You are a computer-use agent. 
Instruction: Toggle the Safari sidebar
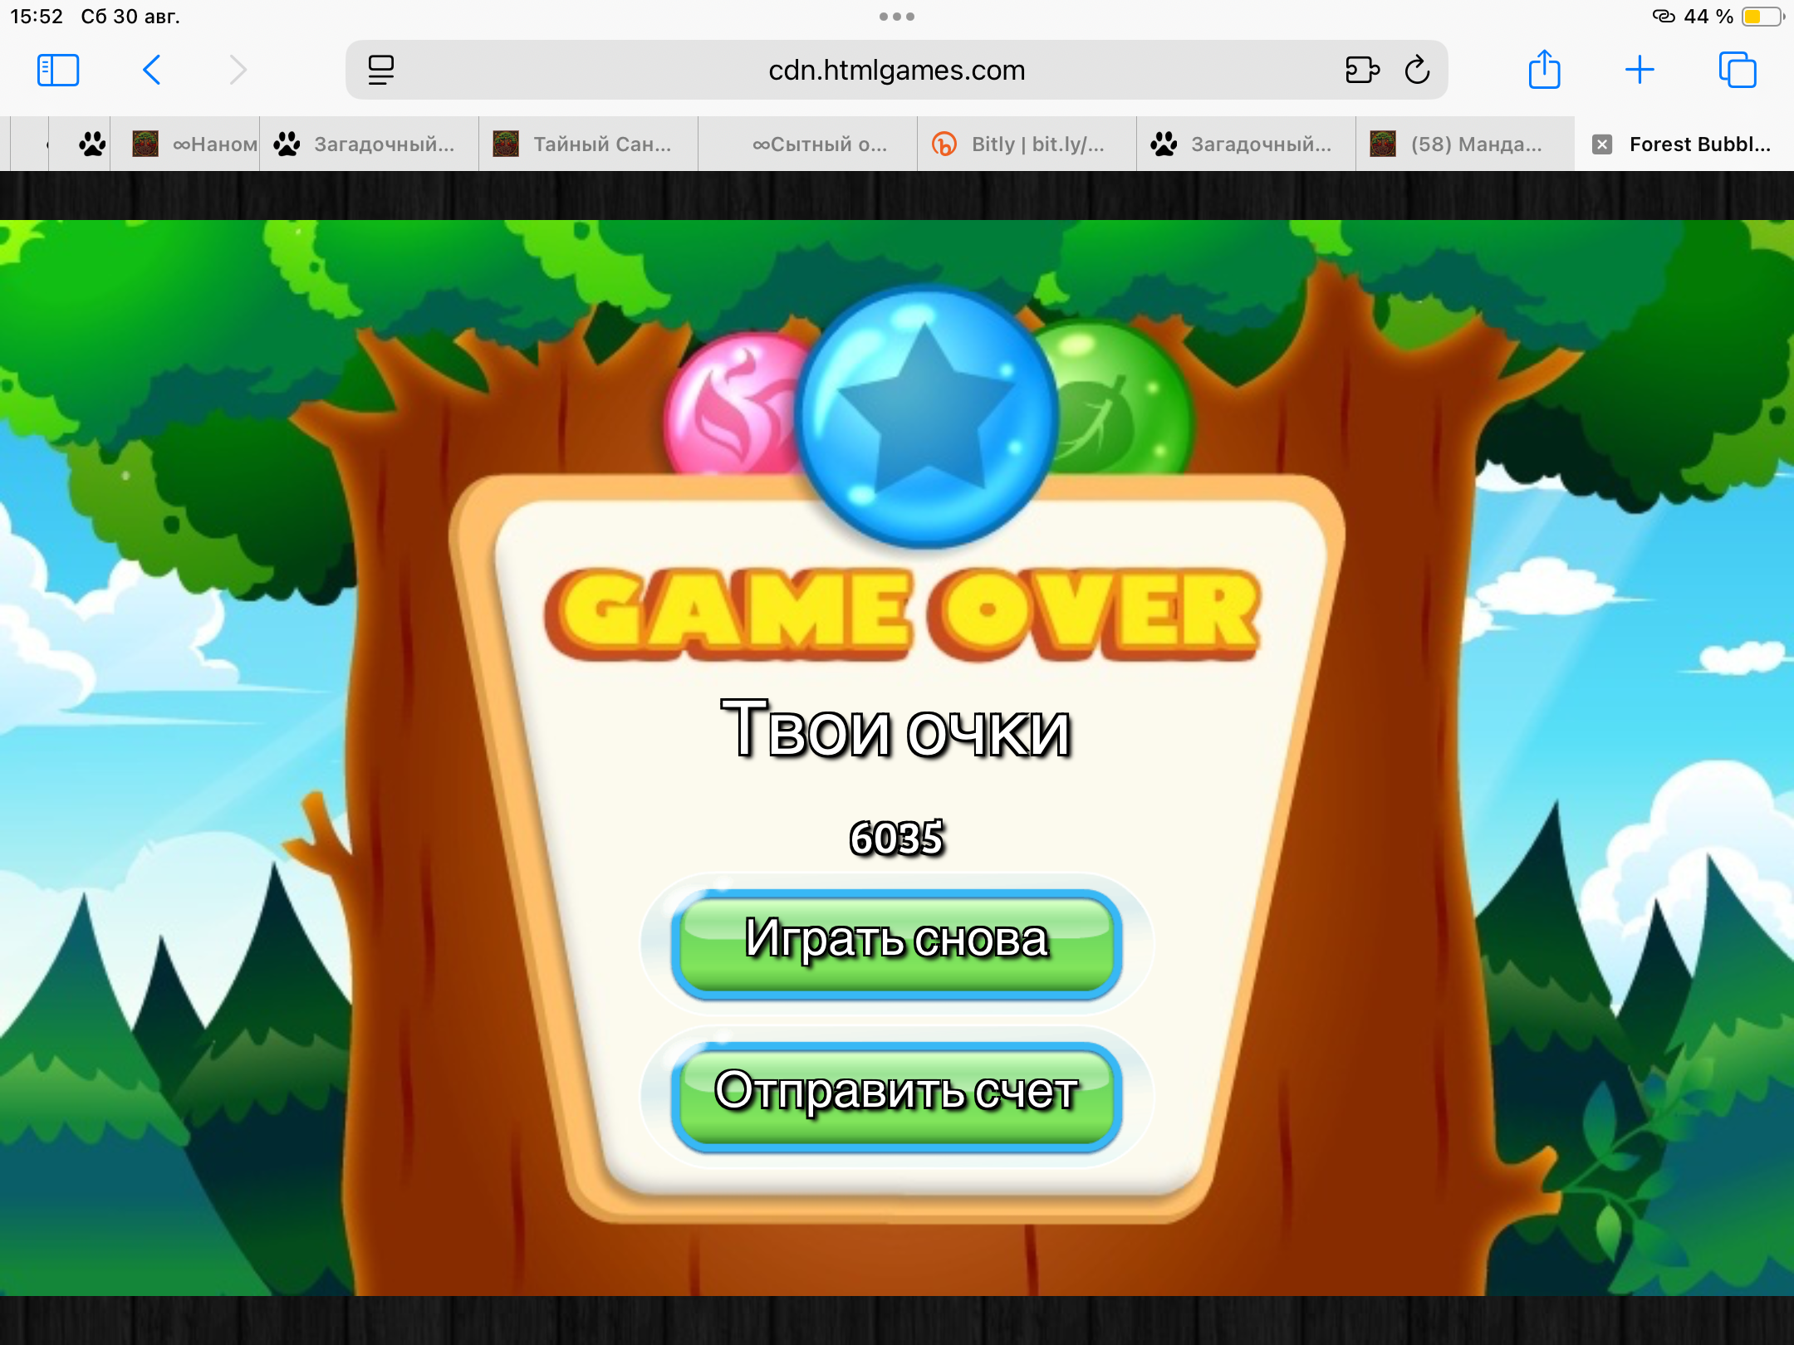click(58, 70)
